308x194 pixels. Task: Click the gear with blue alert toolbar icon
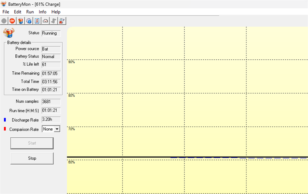pos(29,21)
